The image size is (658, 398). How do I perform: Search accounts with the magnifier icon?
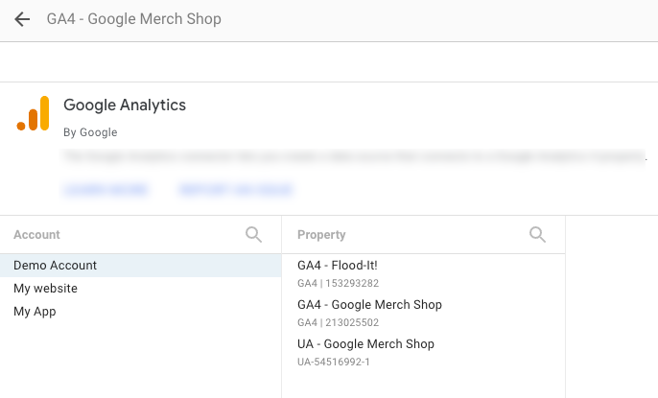(253, 234)
